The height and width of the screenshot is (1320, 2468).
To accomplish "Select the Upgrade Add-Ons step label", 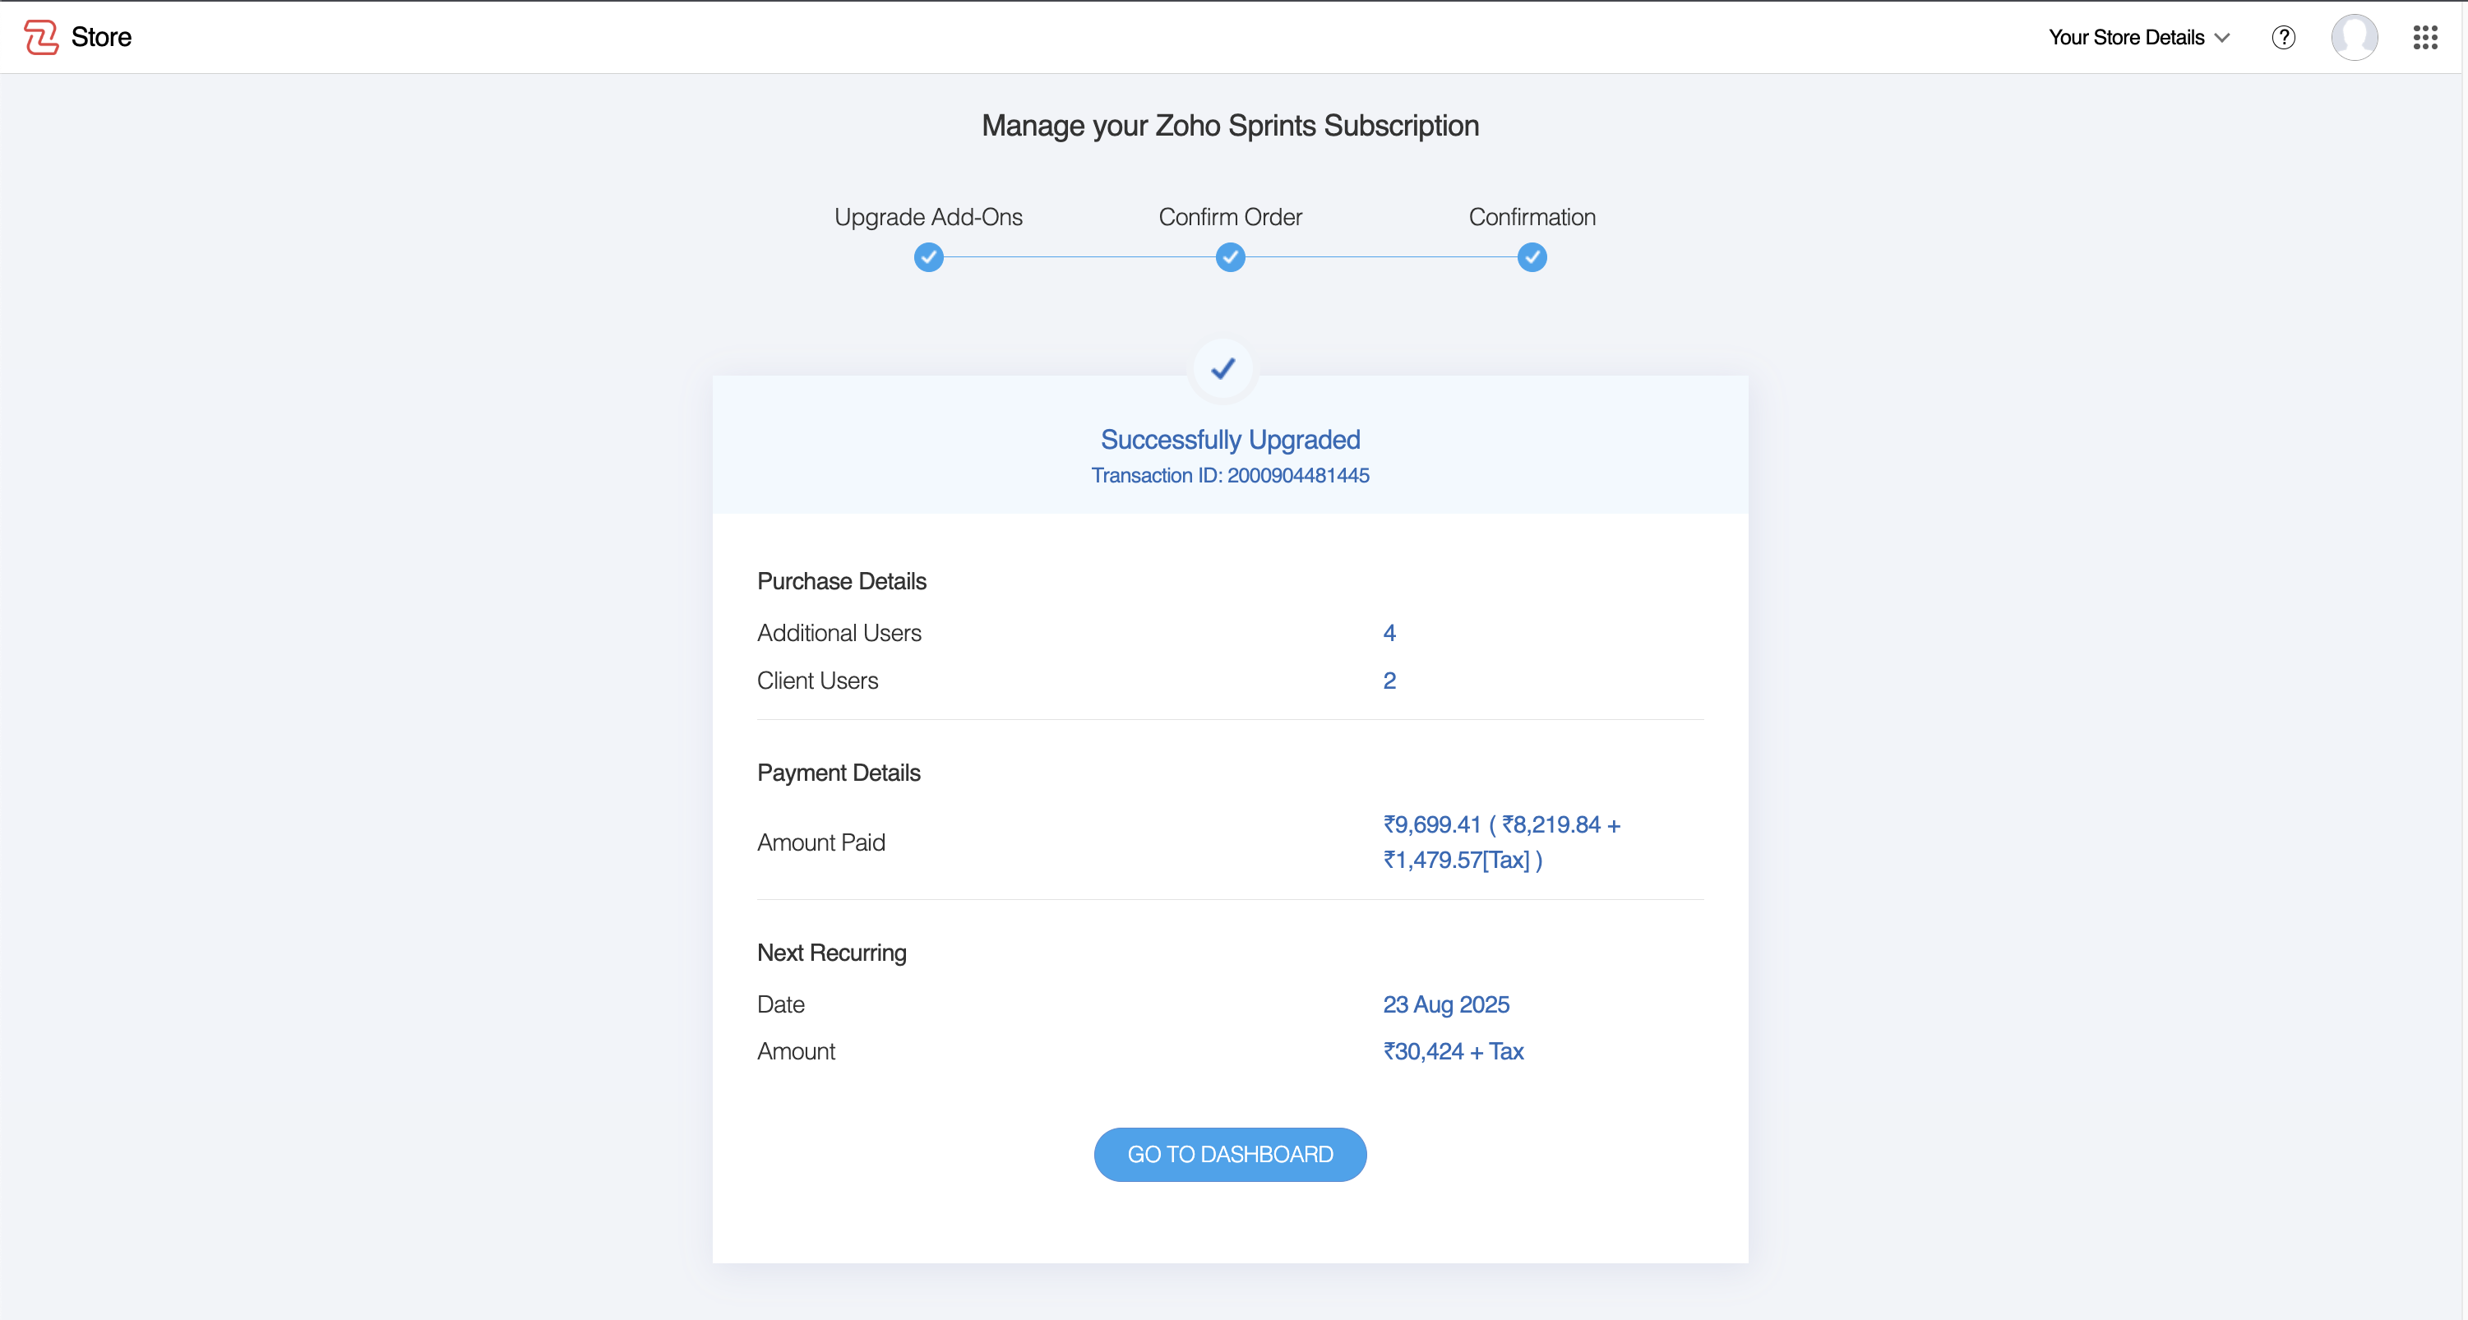I will click(x=928, y=218).
